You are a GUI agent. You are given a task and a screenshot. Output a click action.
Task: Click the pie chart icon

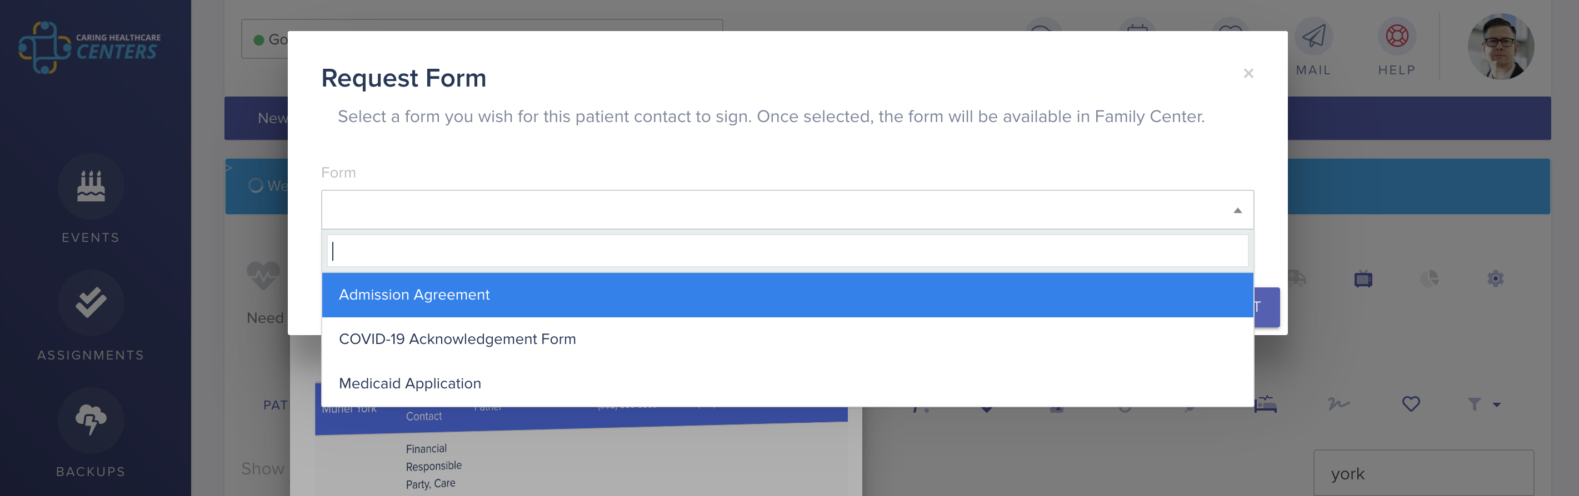point(1430,279)
